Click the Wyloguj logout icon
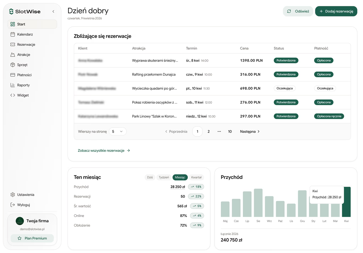The image size is (363, 253). click(12, 205)
